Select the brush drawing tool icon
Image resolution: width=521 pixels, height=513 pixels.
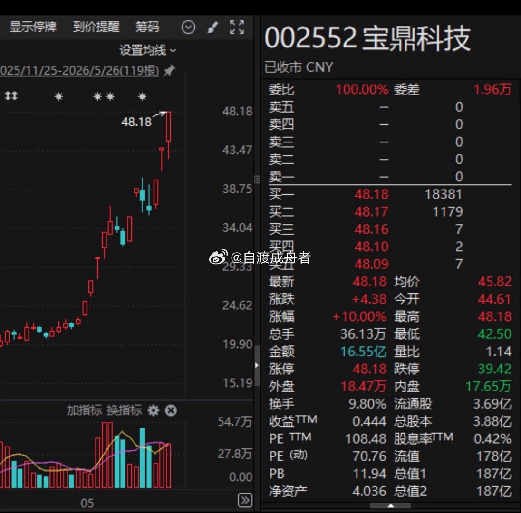tap(212, 27)
